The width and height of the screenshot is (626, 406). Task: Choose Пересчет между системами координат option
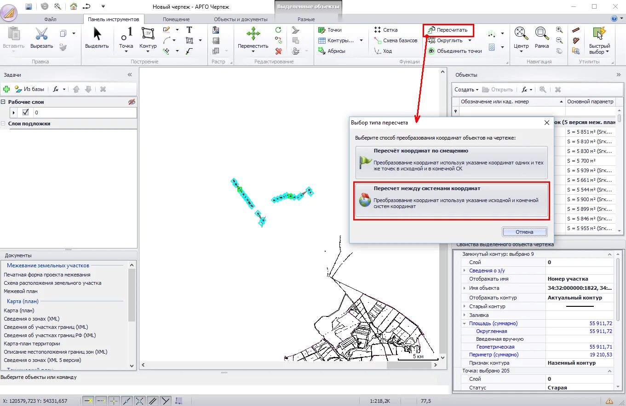point(451,200)
